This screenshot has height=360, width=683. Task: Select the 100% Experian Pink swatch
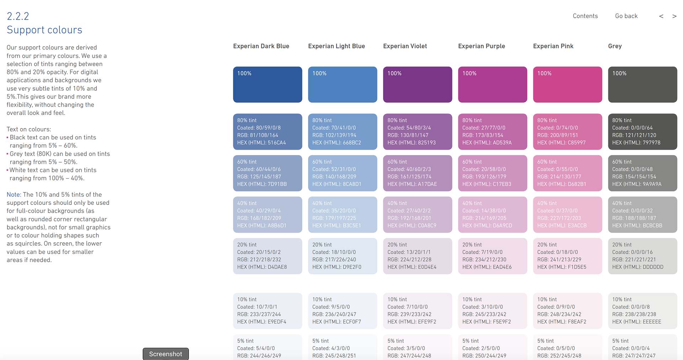568,85
